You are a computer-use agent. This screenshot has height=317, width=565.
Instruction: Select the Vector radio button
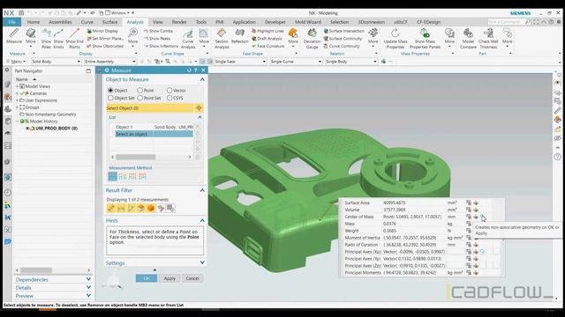pos(169,90)
